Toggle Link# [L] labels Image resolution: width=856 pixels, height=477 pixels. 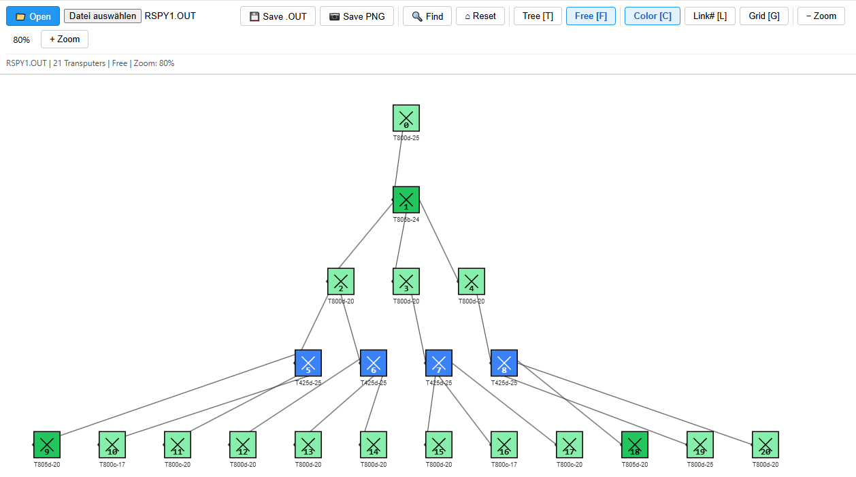point(710,16)
